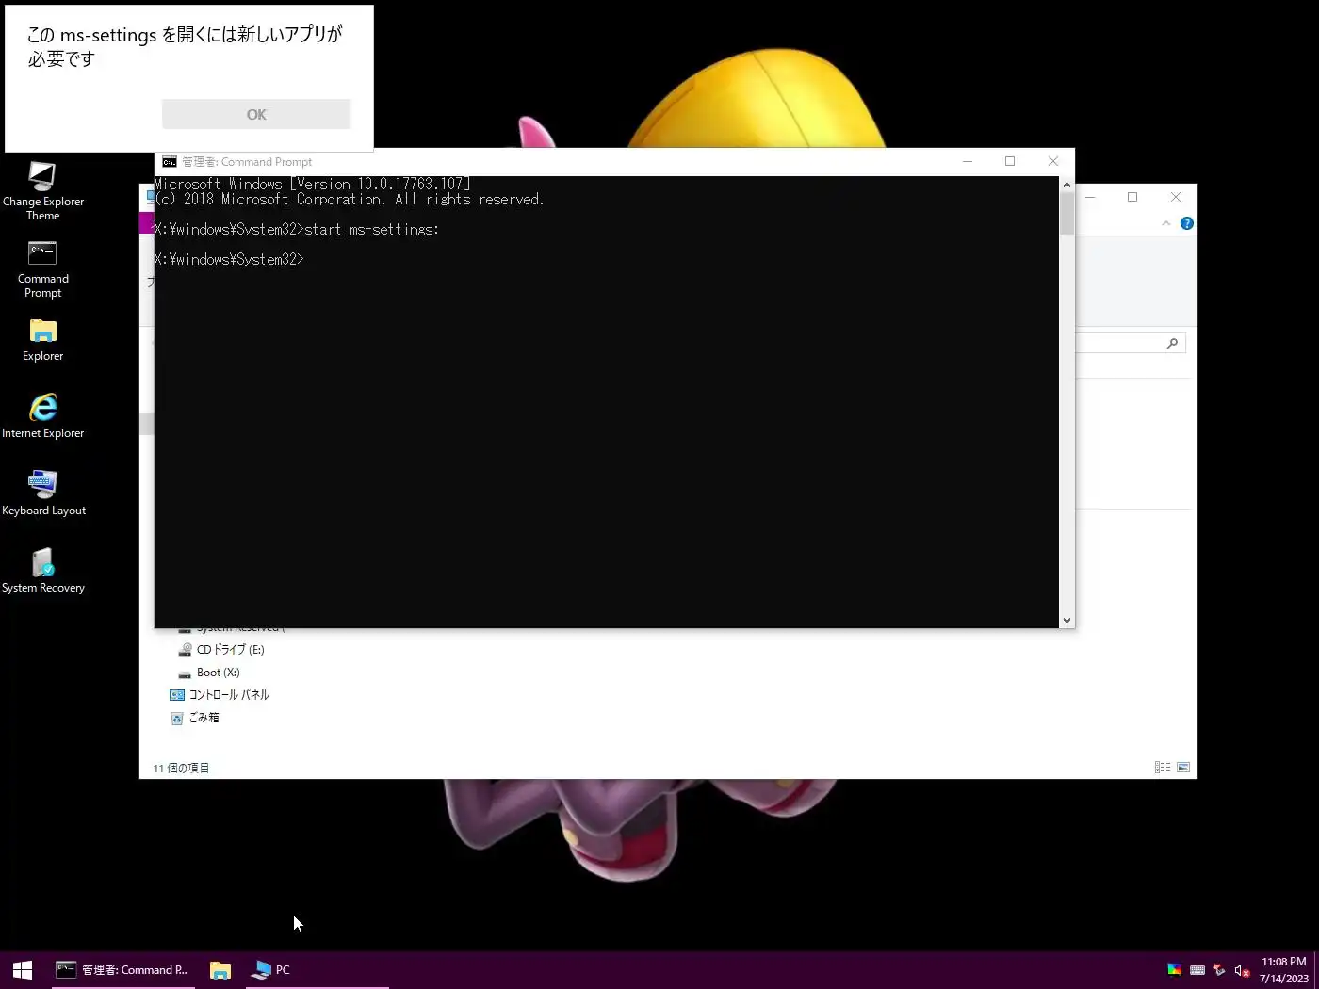Click the Command Prompt scrollbar up arrow
The image size is (1319, 989).
(x=1067, y=185)
